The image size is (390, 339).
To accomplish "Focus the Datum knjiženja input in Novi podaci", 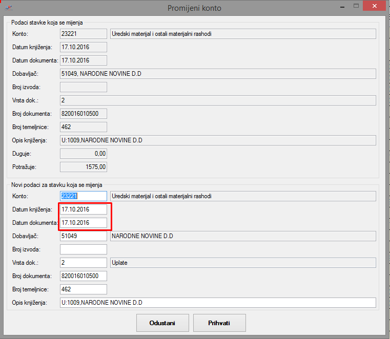I will pyautogui.click(x=84, y=209).
